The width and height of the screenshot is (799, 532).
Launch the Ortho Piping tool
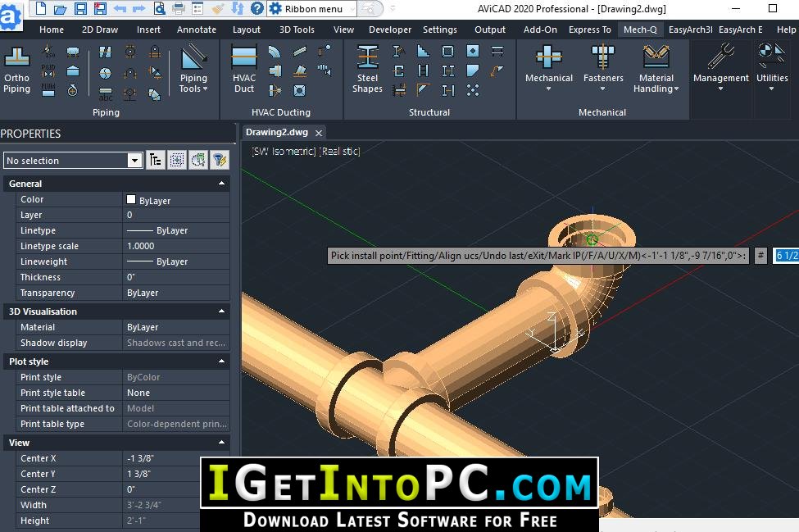[17, 70]
